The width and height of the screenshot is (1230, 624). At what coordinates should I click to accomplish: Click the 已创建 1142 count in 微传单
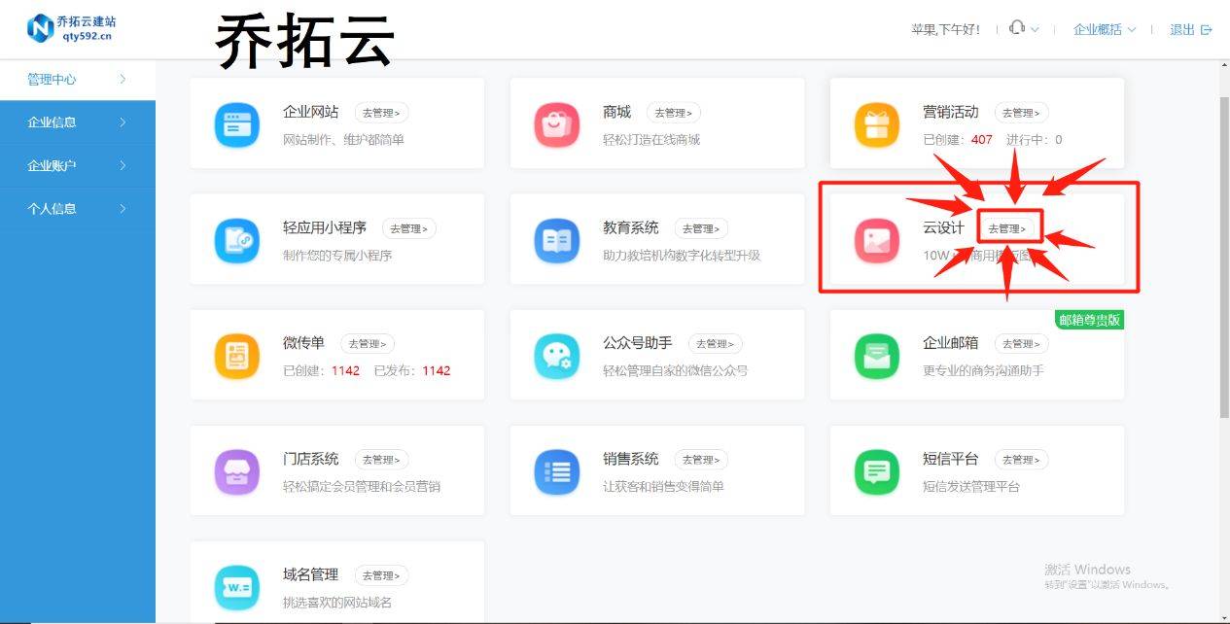(x=322, y=370)
